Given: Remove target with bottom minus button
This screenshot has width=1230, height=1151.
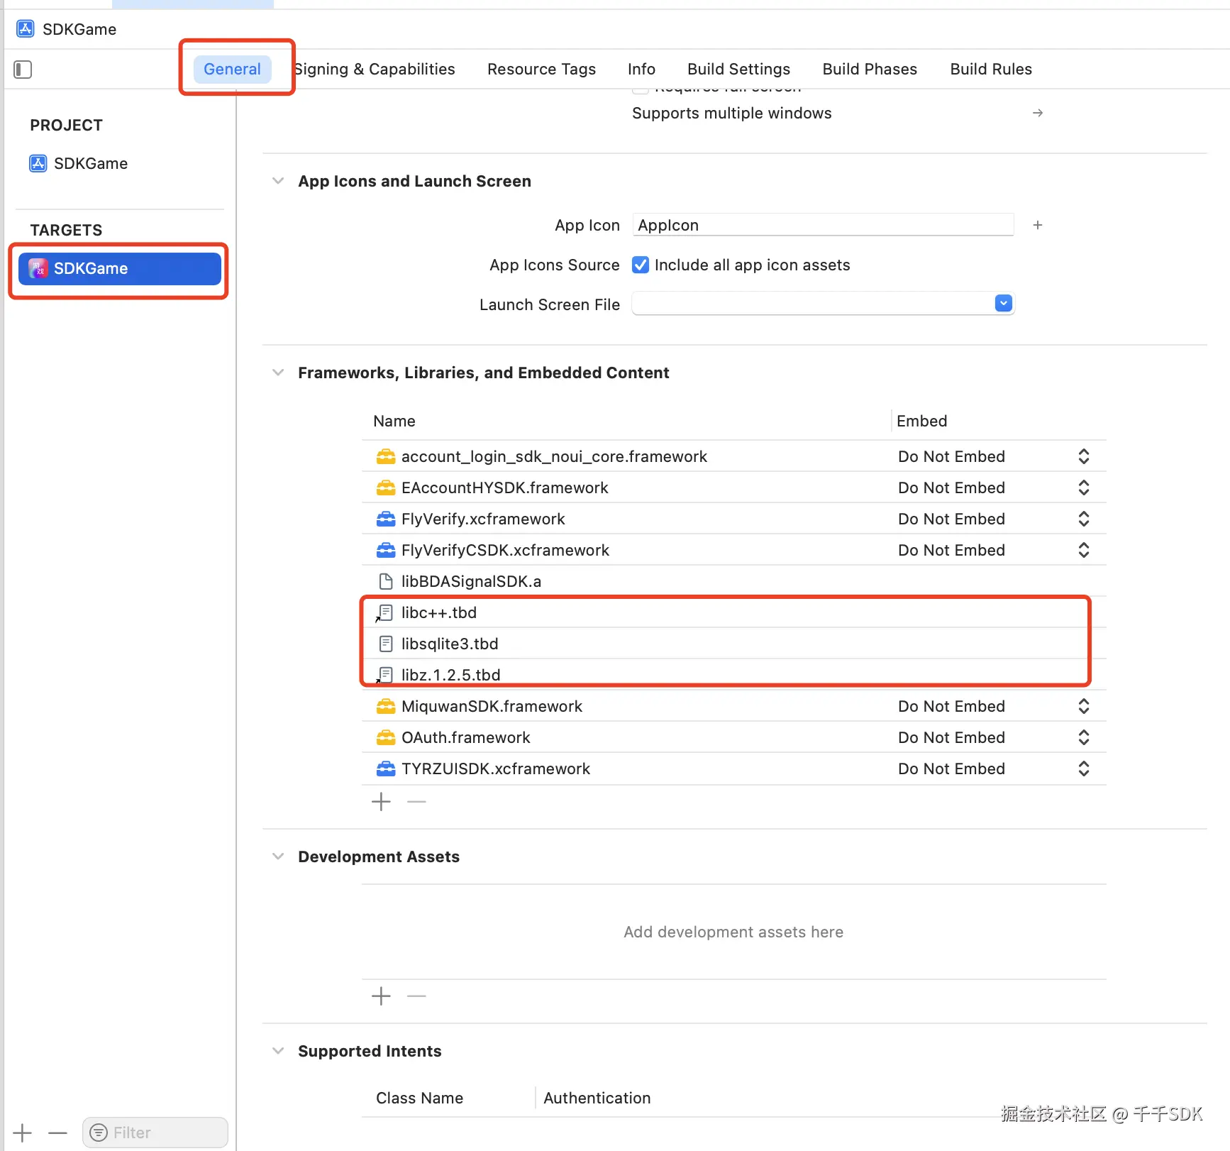Looking at the screenshot, I should 57,1133.
